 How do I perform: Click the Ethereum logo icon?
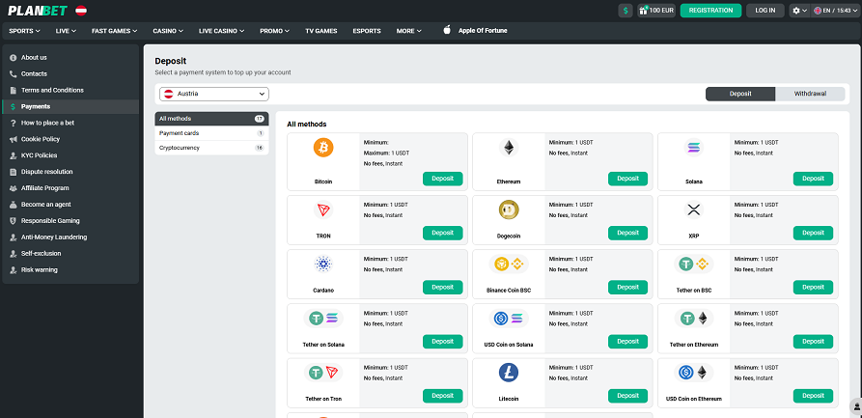tap(509, 148)
